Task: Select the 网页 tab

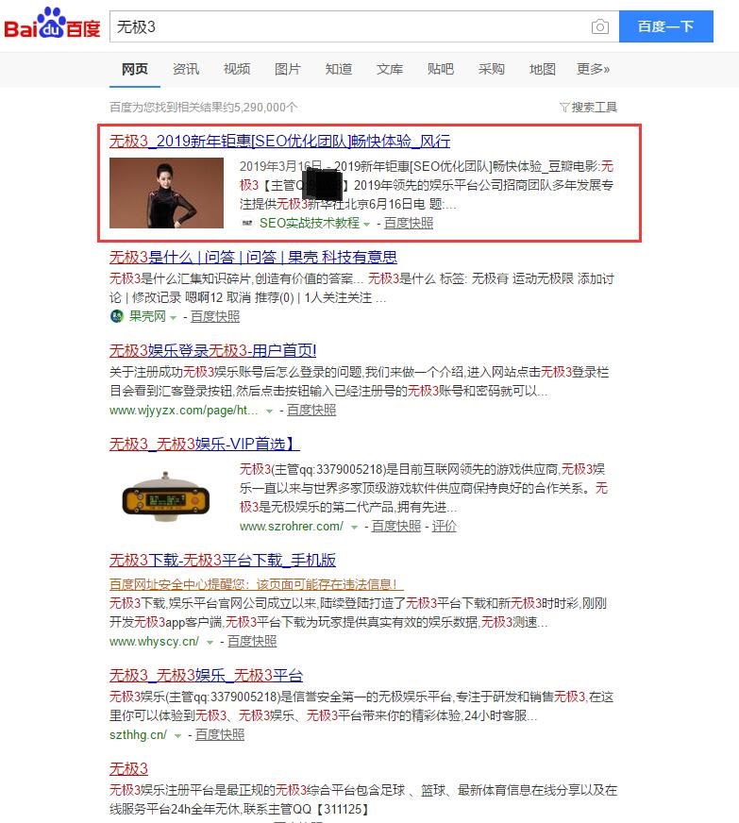Action: pos(135,69)
